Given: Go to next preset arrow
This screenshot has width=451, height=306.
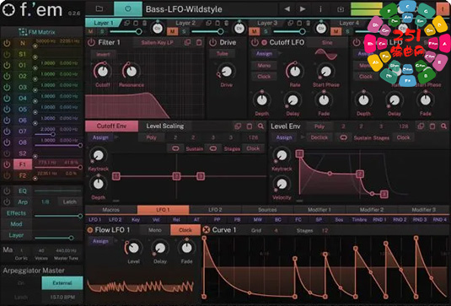Looking at the screenshot, I should 303,9.
